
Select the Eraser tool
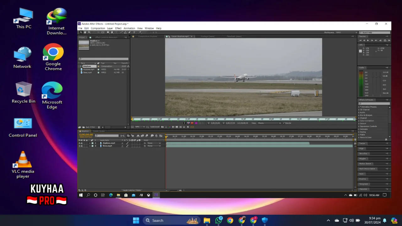pos(130,32)
